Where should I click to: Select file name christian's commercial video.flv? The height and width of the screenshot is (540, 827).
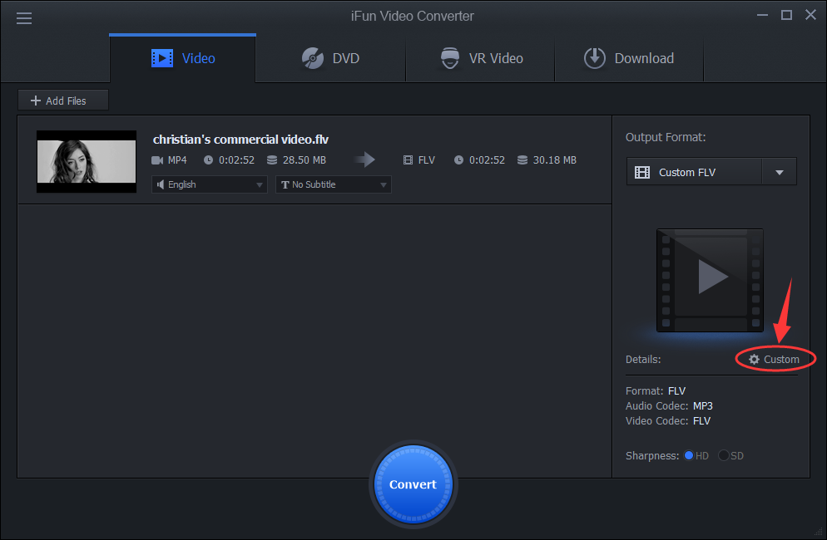pyautogui.click(x=240, y=139)
